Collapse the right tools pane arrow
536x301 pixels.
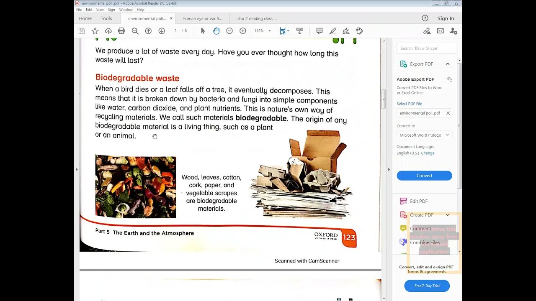point(389,169)
